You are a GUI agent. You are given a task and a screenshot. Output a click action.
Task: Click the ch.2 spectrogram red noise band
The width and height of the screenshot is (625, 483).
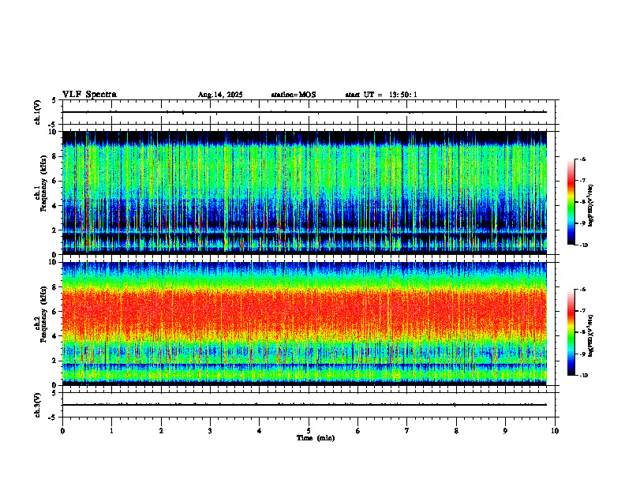(305, 313)
